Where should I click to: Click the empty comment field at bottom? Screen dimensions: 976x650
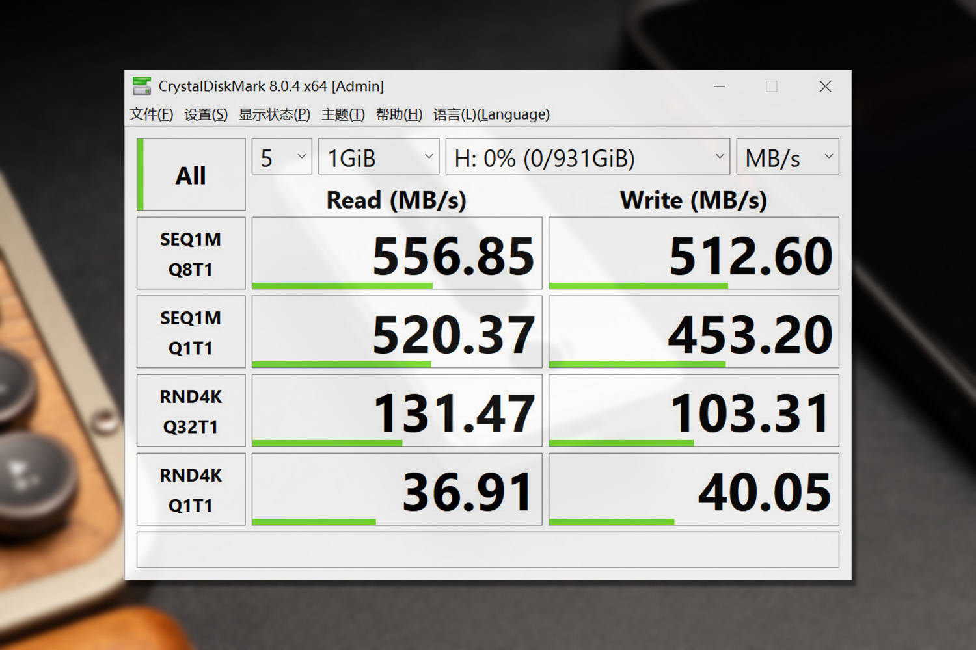coord(488,550)
